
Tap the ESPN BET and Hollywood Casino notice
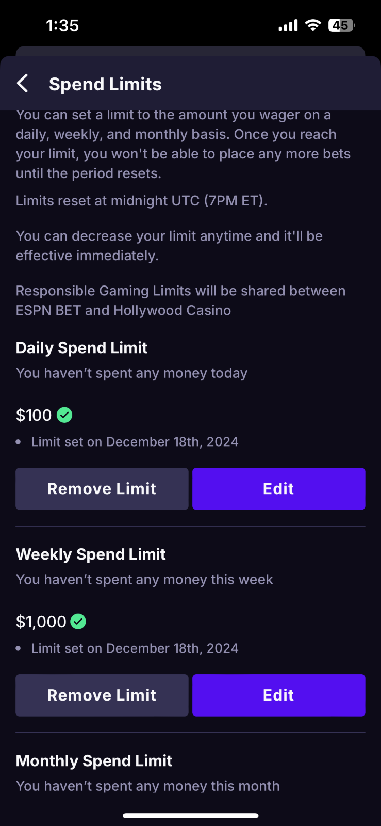(180, 300)
